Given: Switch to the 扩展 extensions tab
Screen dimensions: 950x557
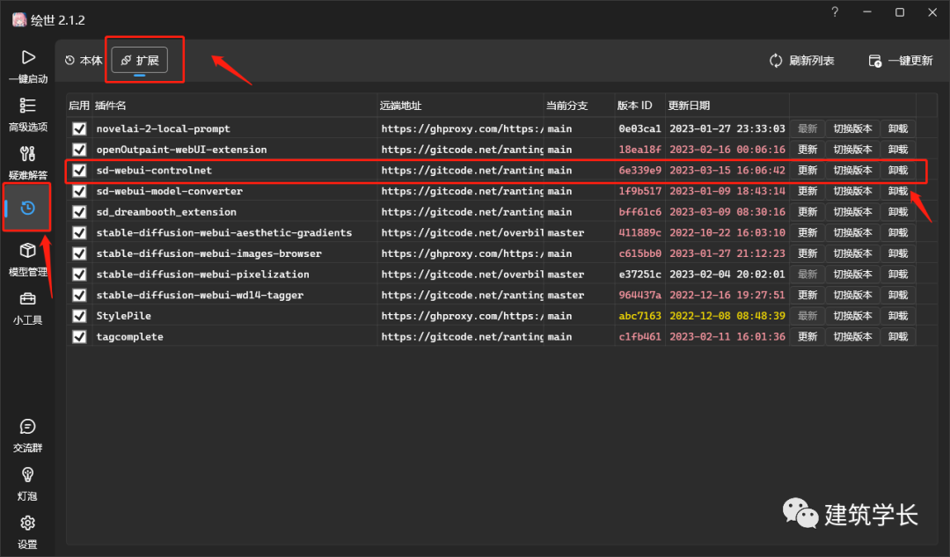Looking at the screenshot, I should tap(140, 60).
